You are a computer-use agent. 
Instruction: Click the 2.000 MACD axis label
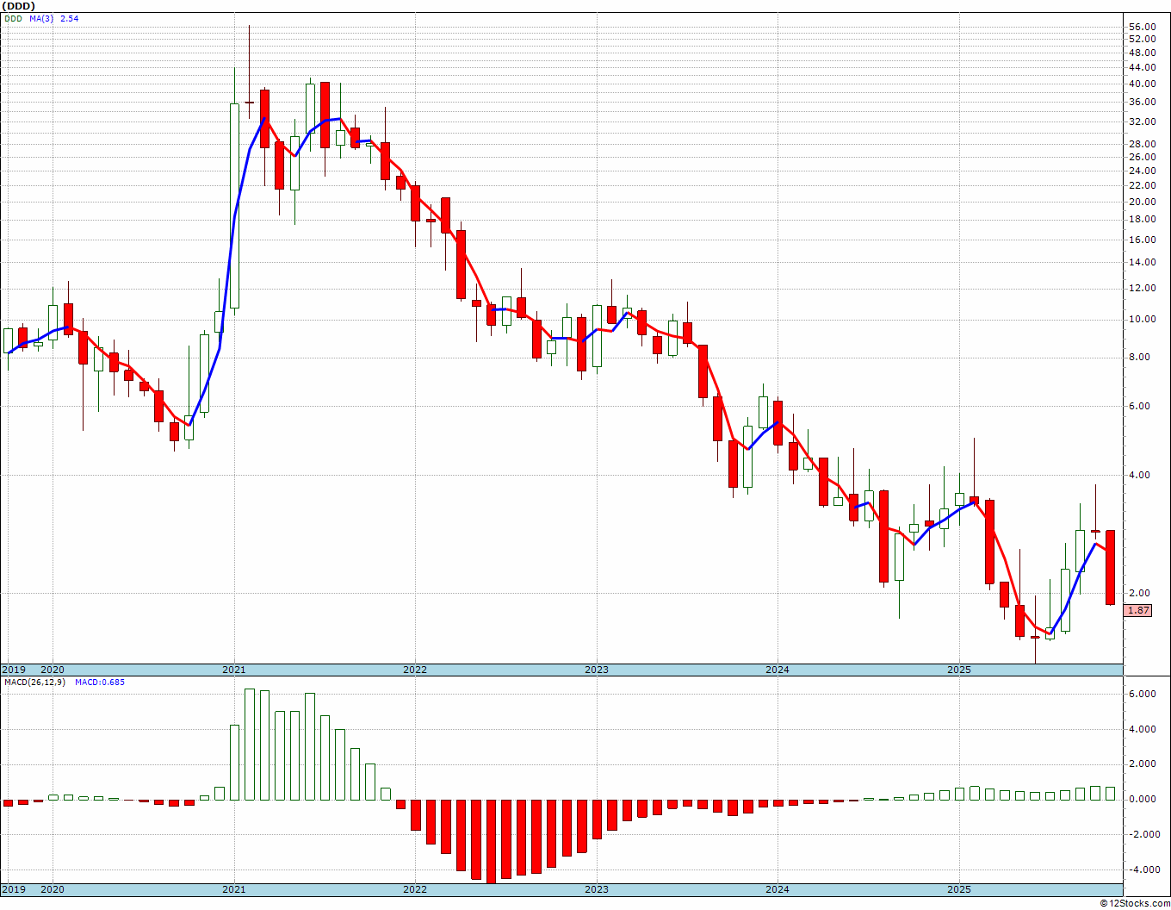1142,764
